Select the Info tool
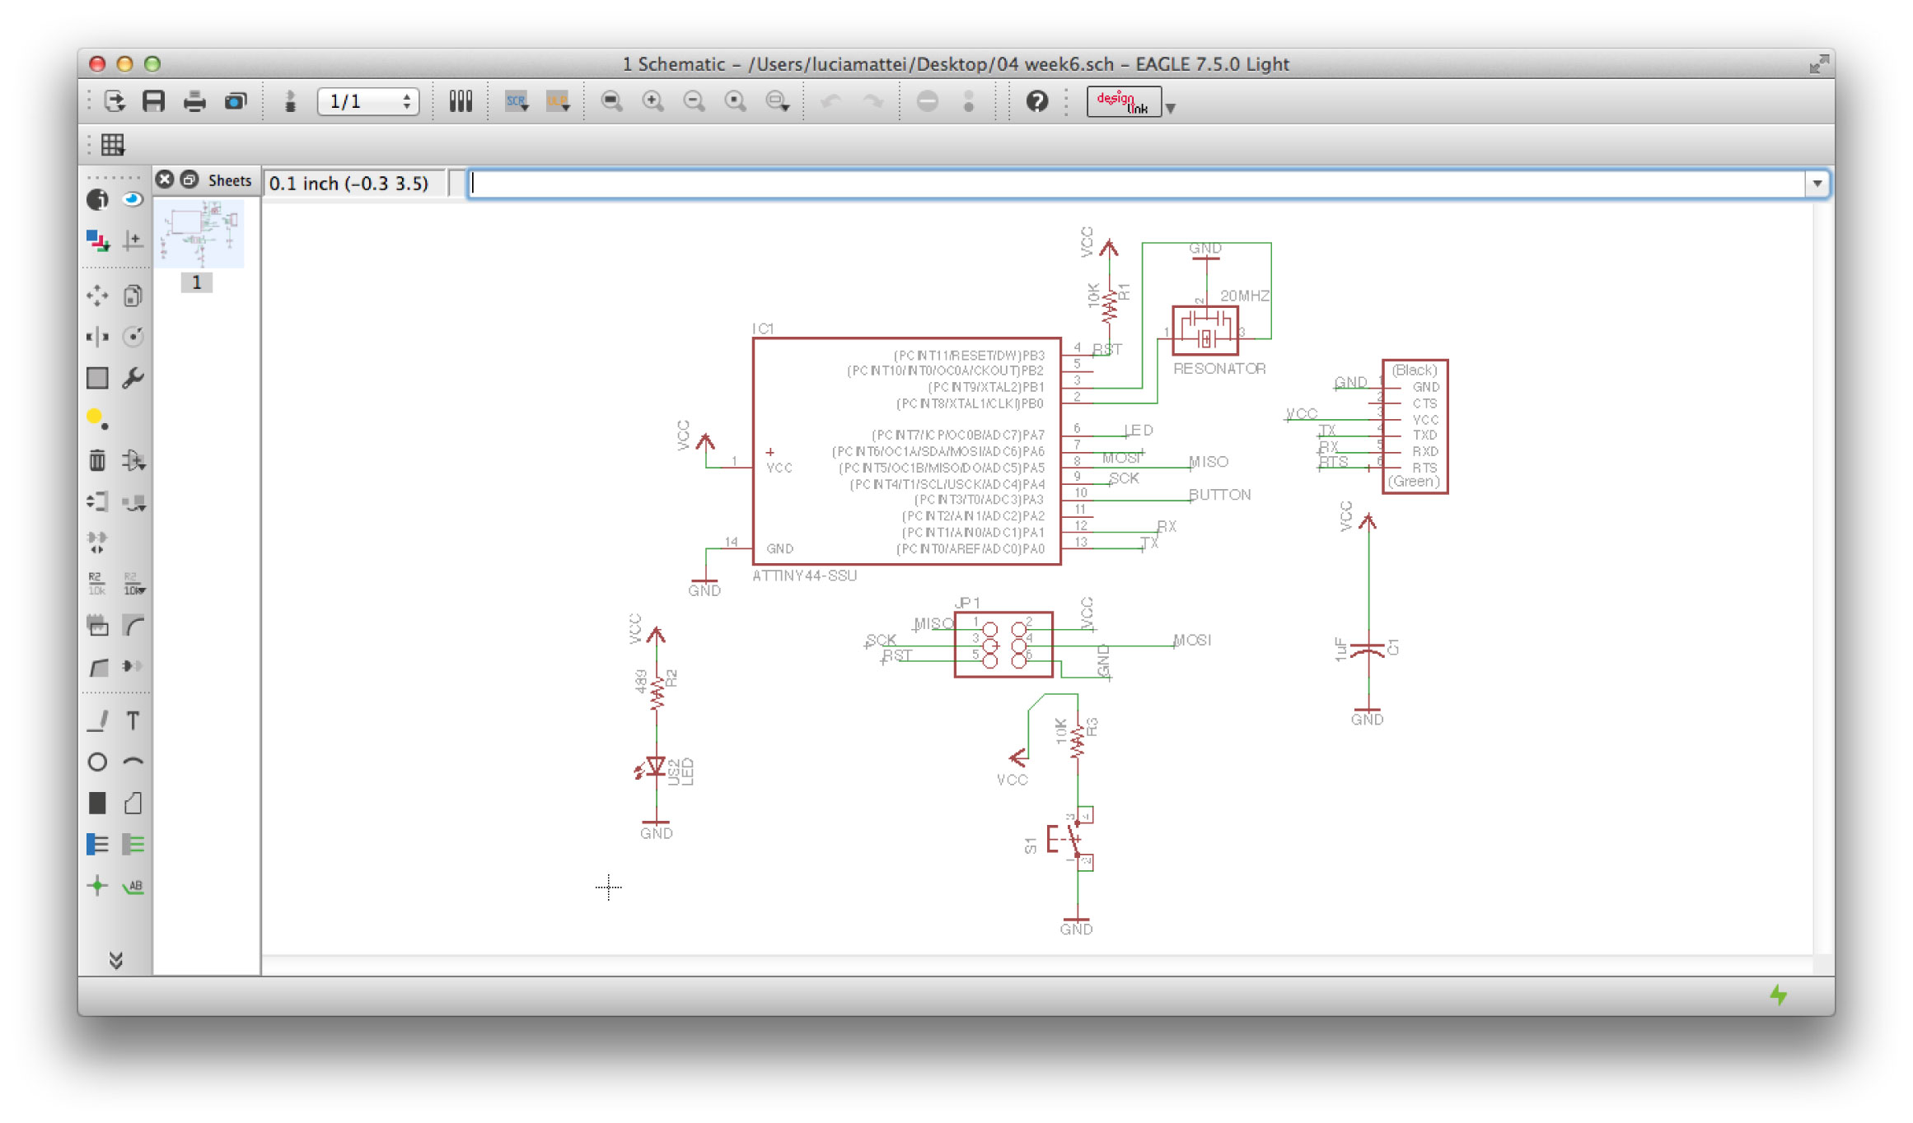The height and width of the screenshot is (1123, 1913). 97,199
